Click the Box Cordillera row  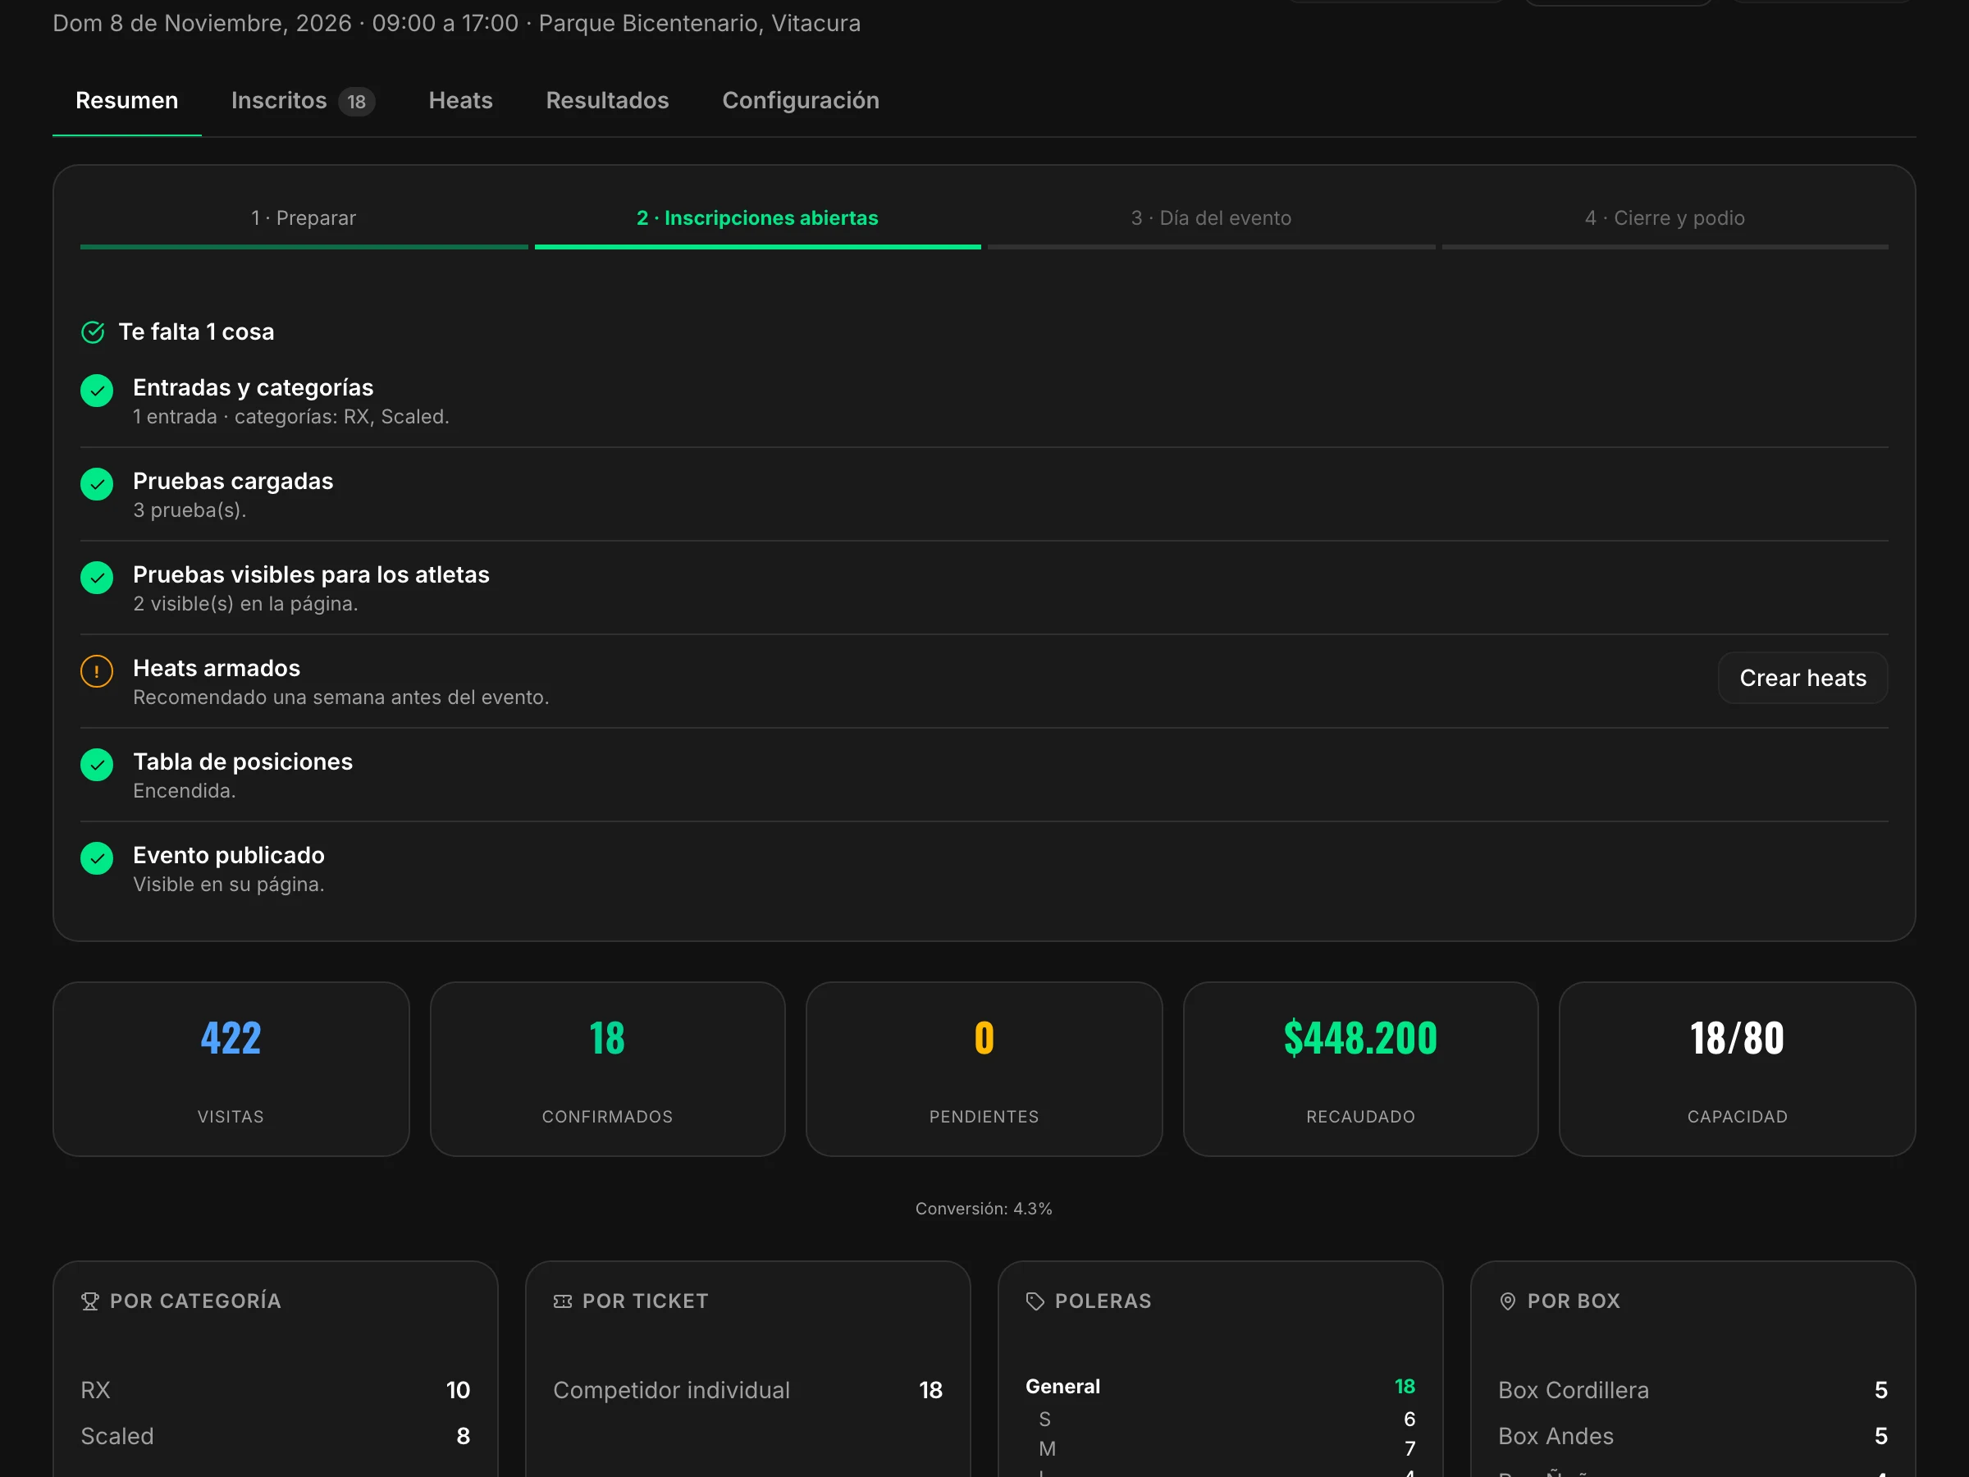click(x=1693, y=1391)
